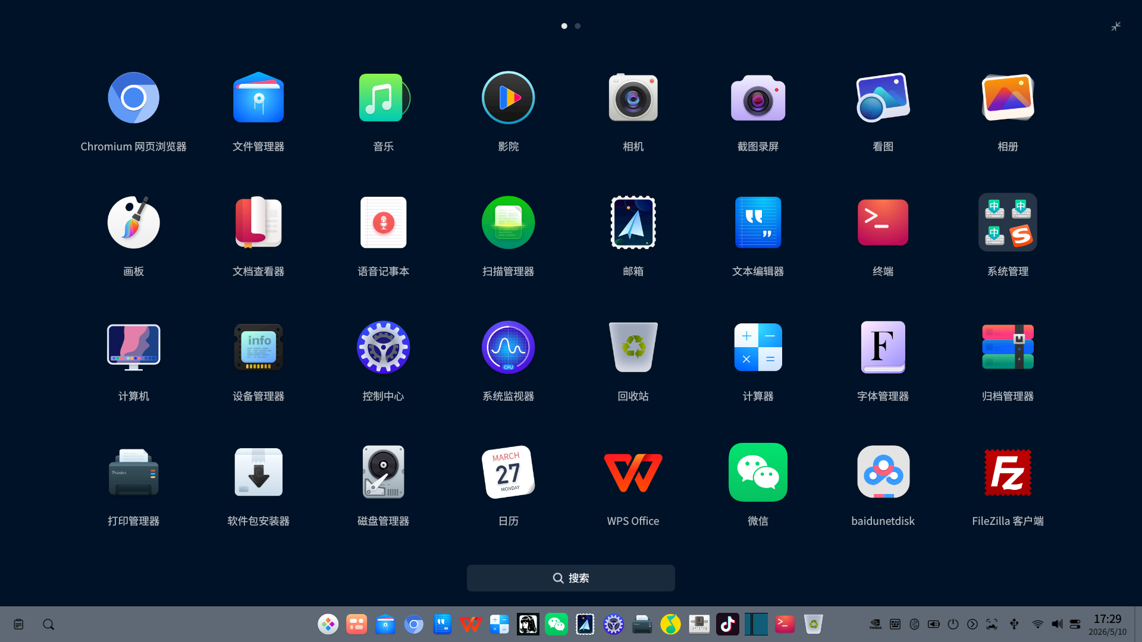Launch the 相册 album app

coord(1008,98)
